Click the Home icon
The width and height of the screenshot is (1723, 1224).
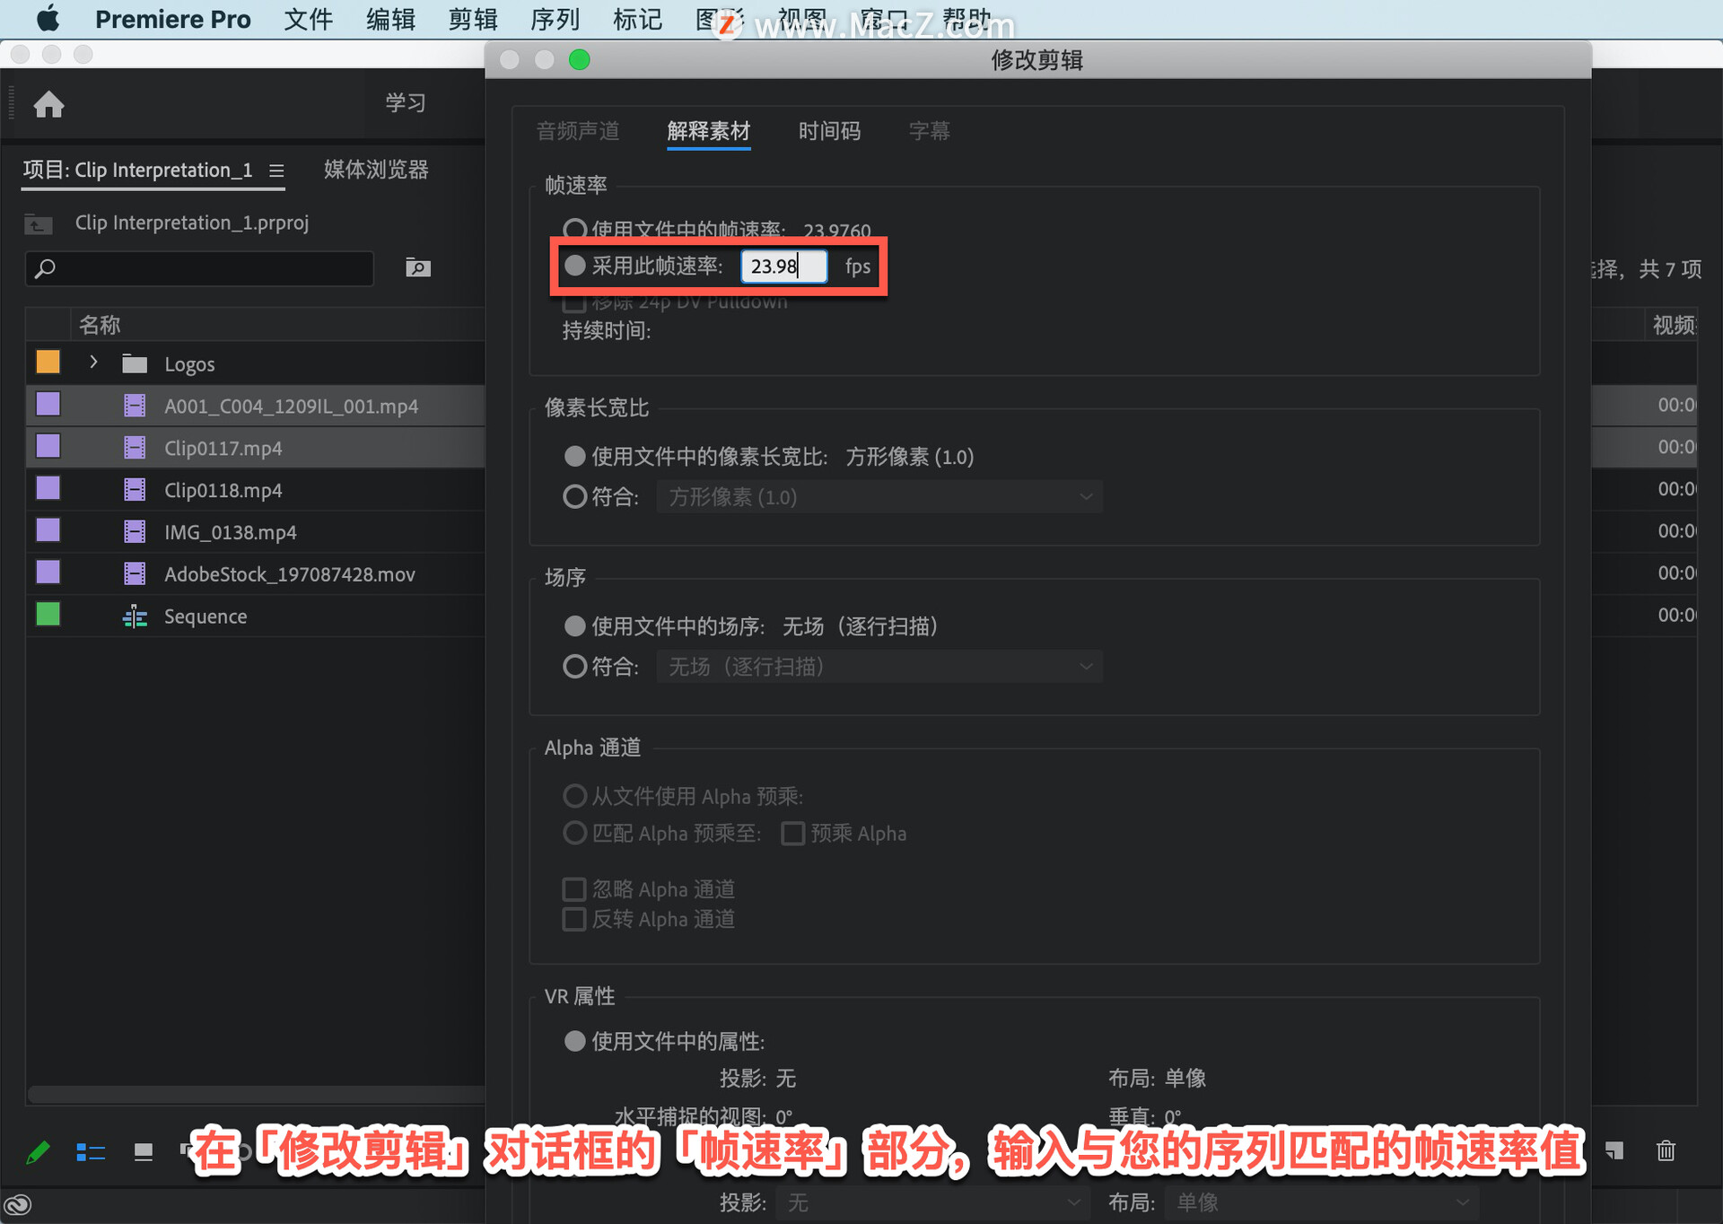click(x=48, y=105)
